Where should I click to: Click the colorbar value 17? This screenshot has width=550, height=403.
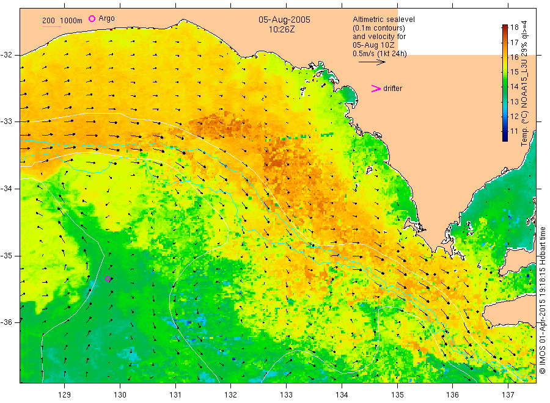515,42
